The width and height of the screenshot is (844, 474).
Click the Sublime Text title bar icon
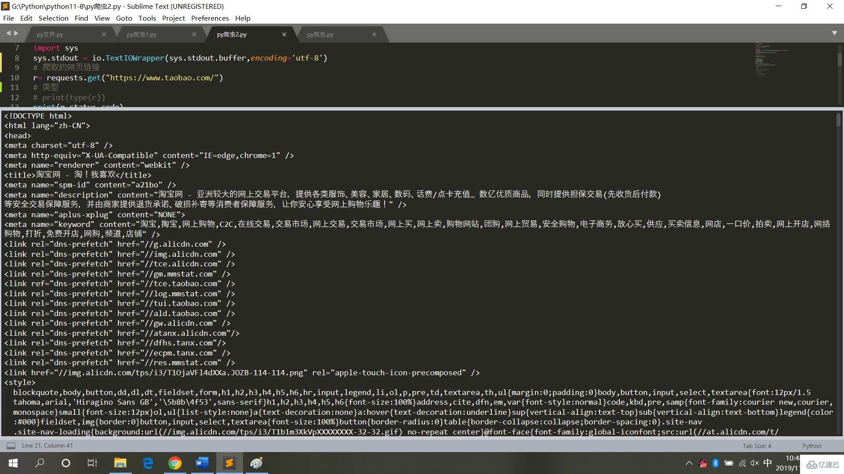[x=5, y=6]
